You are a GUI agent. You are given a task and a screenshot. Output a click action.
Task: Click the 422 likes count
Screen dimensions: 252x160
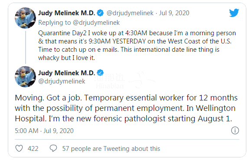click(33, 149)
